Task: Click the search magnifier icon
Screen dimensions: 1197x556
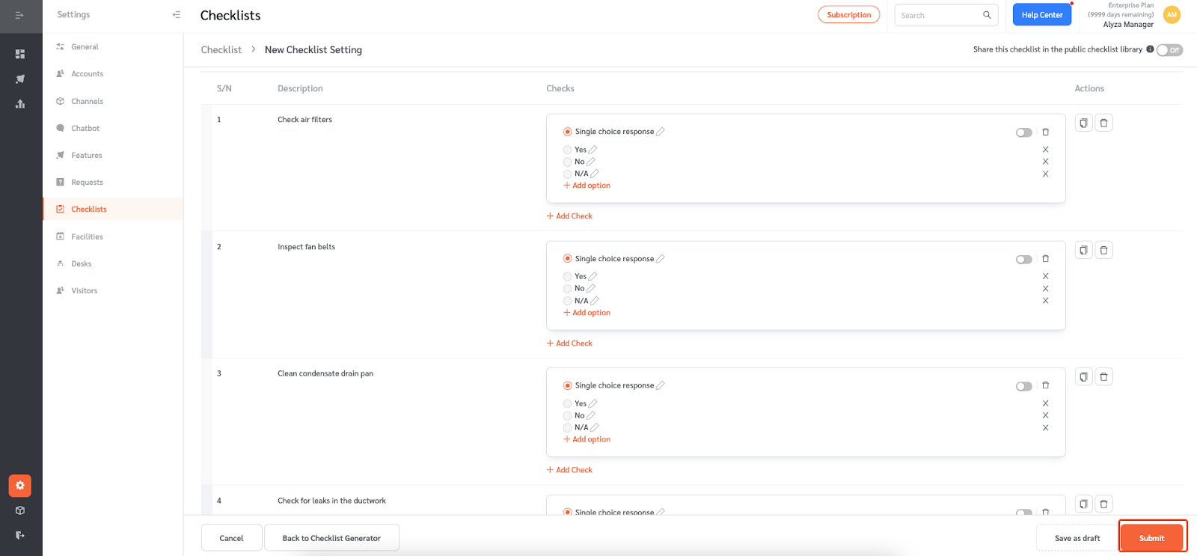Action: pos(987,15)
